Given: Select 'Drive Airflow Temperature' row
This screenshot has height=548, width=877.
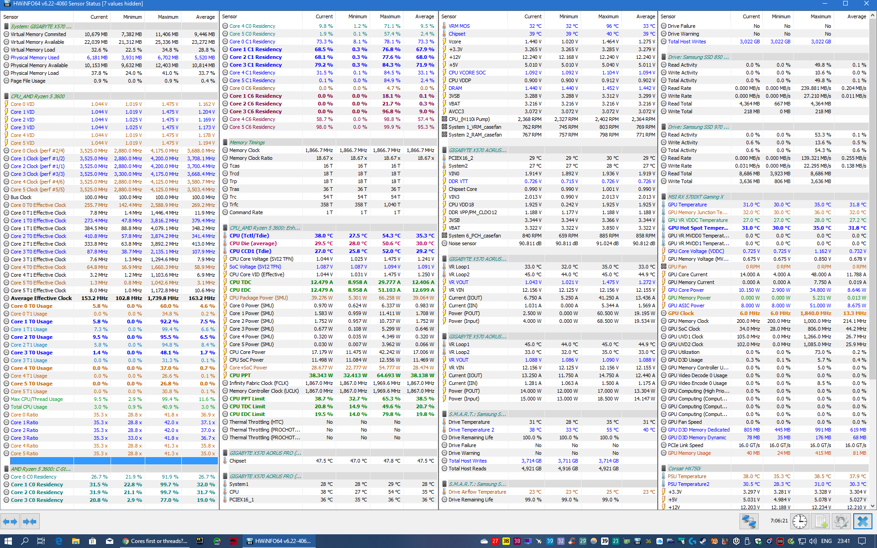Looking at the screenshot, I should pyautogui.click(x=548, y=492).
